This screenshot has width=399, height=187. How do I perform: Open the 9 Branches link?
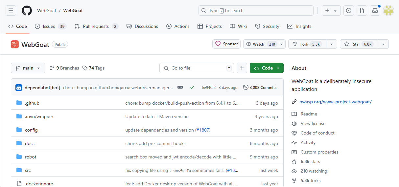[64, 68]
